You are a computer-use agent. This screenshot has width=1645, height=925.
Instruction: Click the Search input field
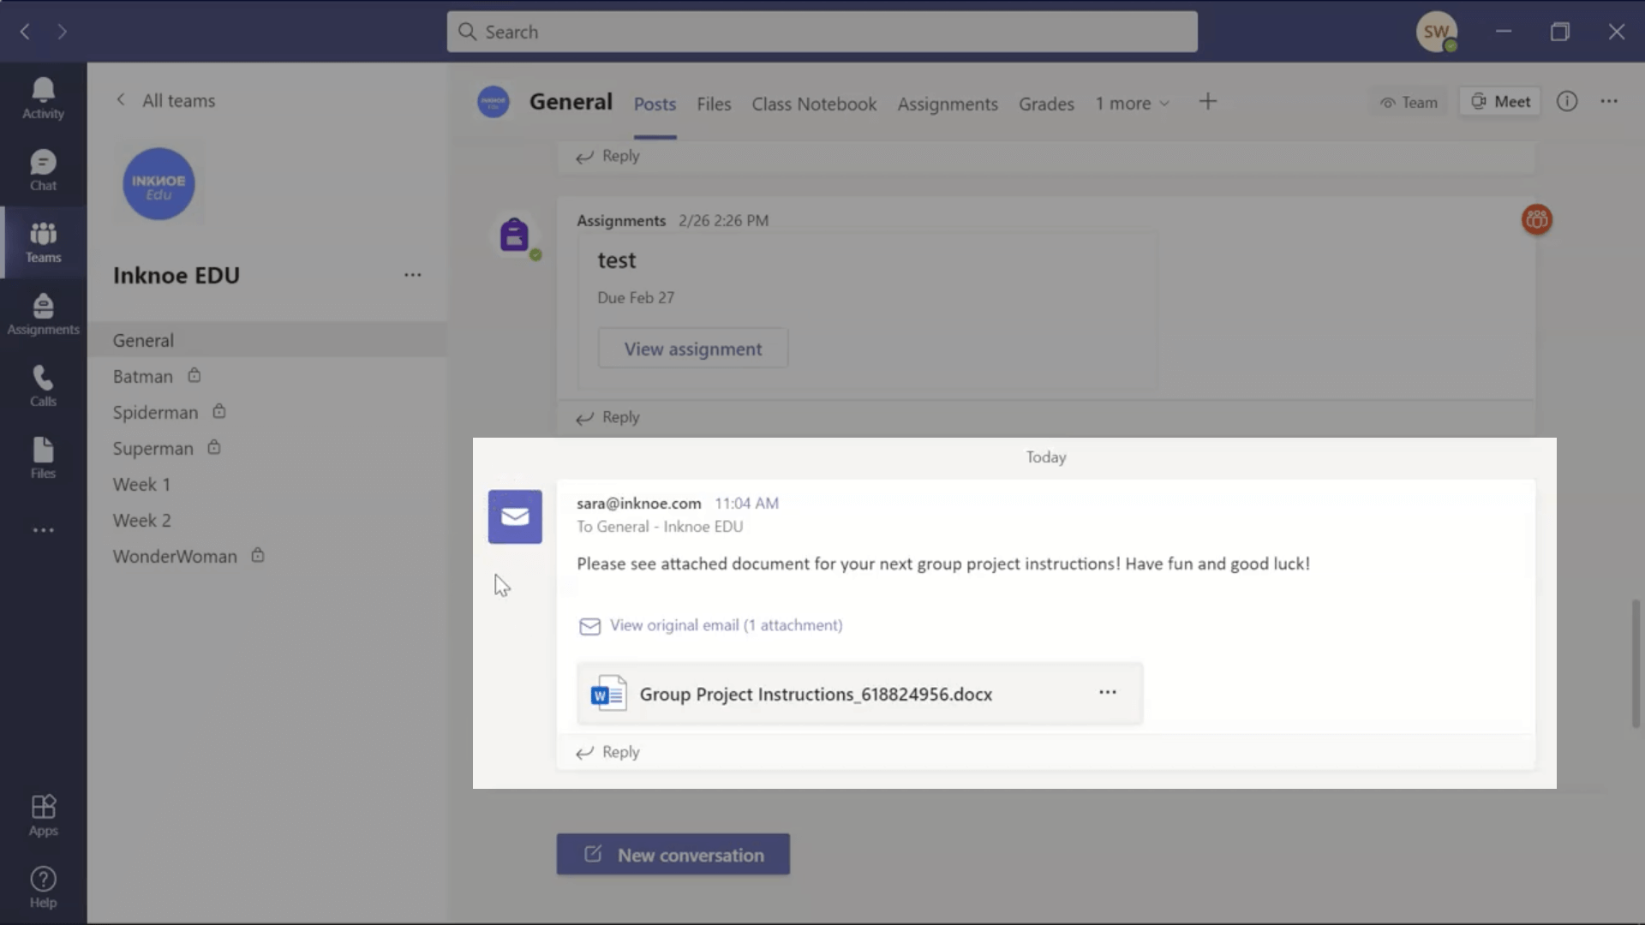pyautogui.click(x=822, y=32)
